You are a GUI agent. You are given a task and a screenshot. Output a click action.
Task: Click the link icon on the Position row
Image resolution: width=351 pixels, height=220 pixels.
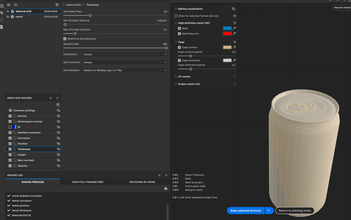tap(58, 144)
